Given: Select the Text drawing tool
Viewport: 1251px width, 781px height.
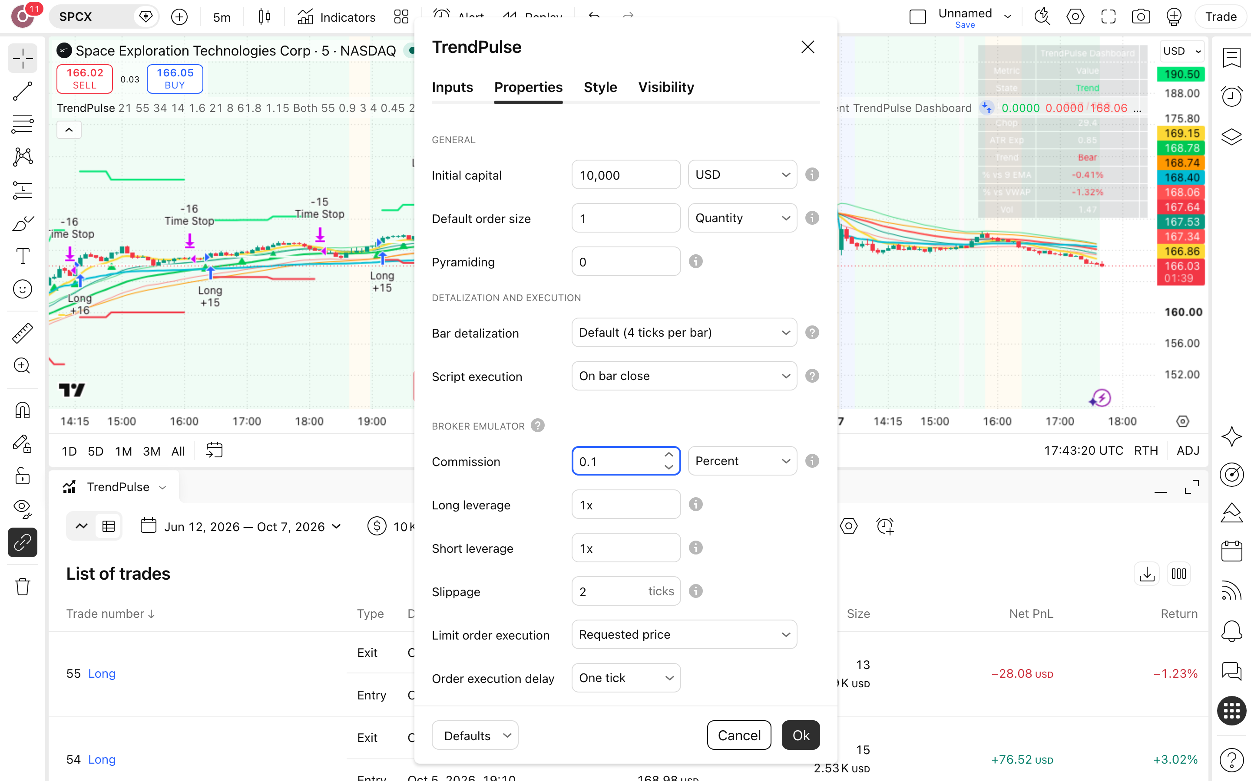Looking at the screenshot, I should [x=22, y=256].
